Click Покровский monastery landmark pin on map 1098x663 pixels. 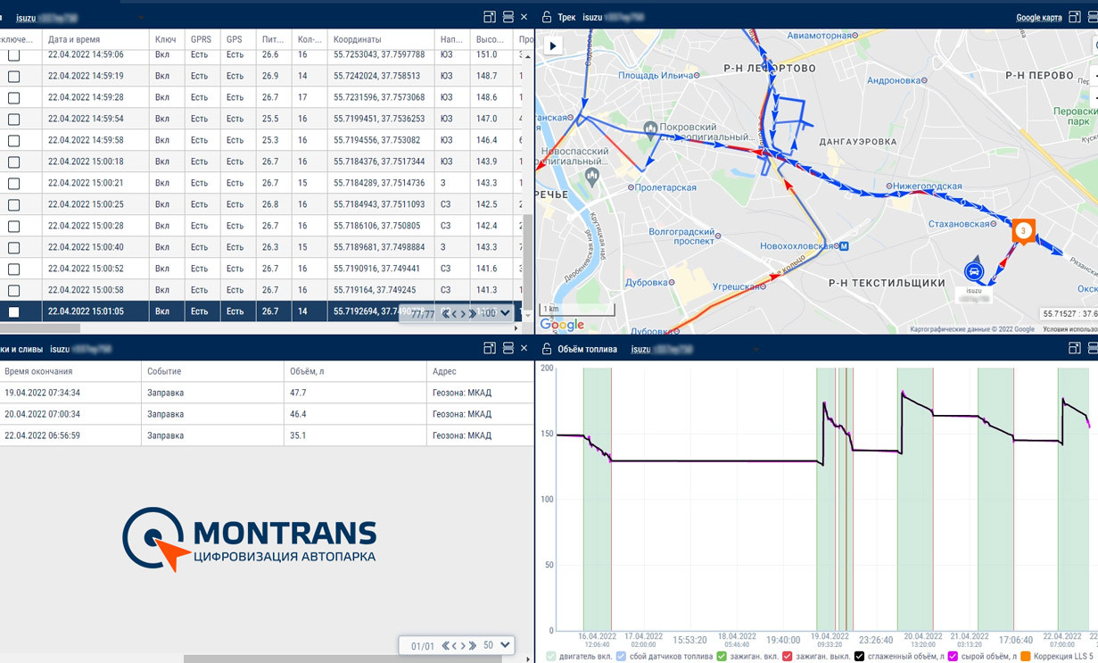pyautogui.click(x=650, y=129)
